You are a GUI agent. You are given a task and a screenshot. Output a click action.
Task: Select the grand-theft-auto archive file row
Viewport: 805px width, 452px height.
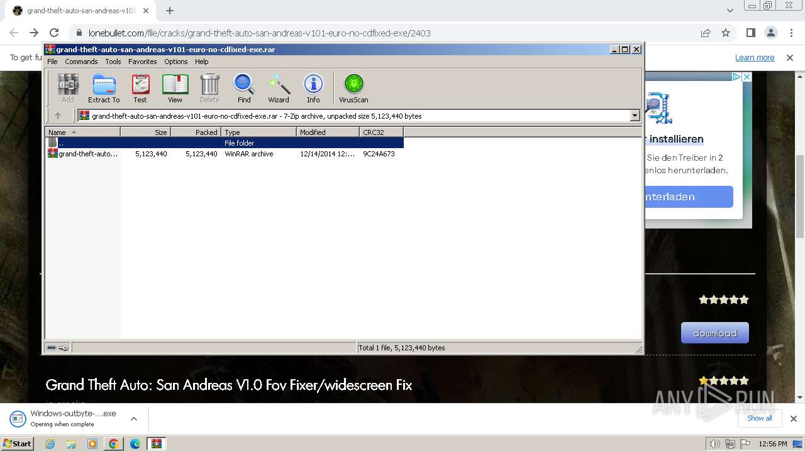225,154
